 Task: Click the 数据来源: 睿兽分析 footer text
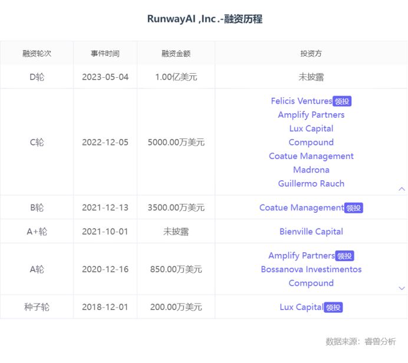pos(361,341)
